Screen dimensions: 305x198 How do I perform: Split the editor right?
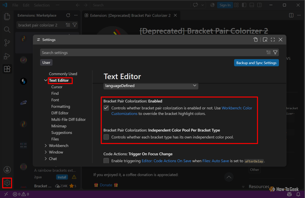291,15
